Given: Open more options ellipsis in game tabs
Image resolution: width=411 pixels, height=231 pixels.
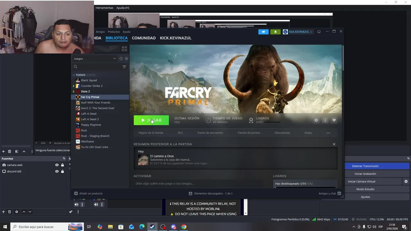Looking at the screenshot, I should click(x=328, y=133).
